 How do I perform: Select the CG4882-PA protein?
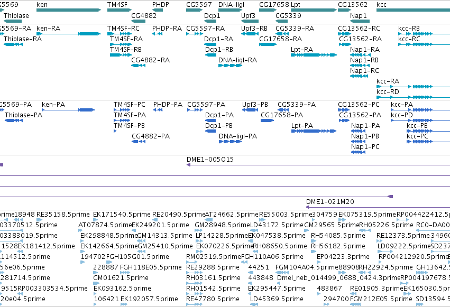coord(139,142)
